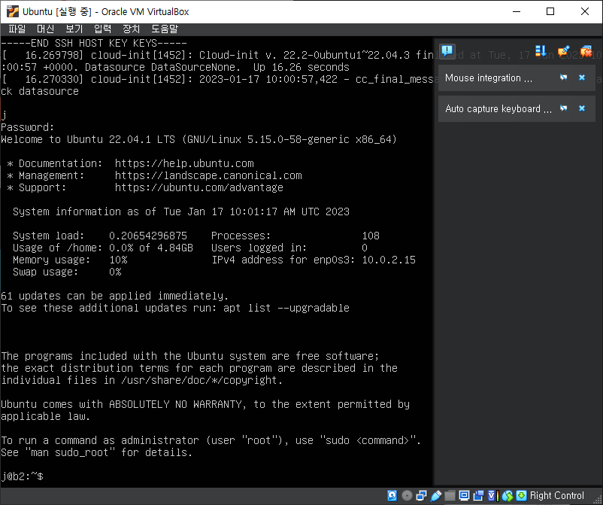The image size is (603, 505).
Task: Change notification sort order with list-arrow icon
Action: coord(541,51)
